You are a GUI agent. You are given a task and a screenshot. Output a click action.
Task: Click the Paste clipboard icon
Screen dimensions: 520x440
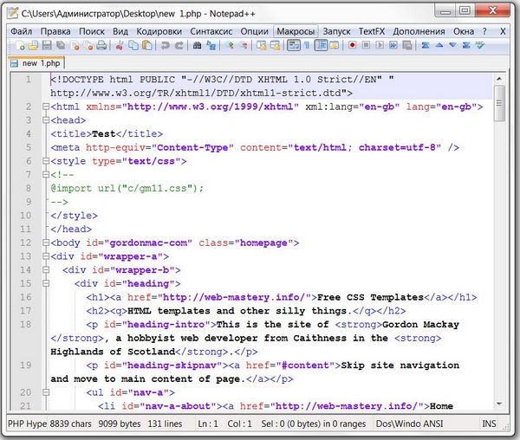(x=146, y=45)
